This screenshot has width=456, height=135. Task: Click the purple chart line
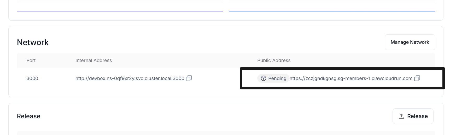120,11
